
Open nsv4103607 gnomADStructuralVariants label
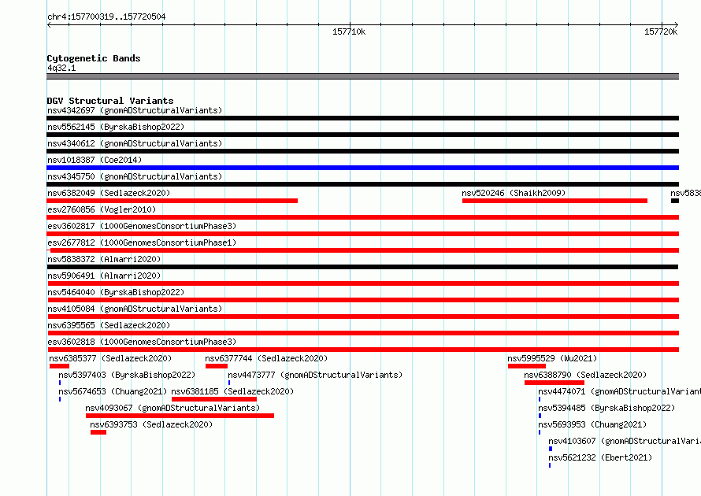625,441
